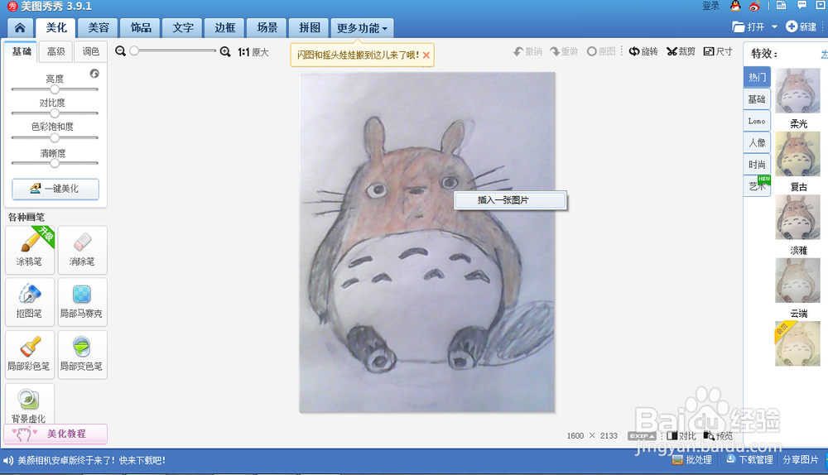Open the 裁剪 crop tool

[681, 51]
